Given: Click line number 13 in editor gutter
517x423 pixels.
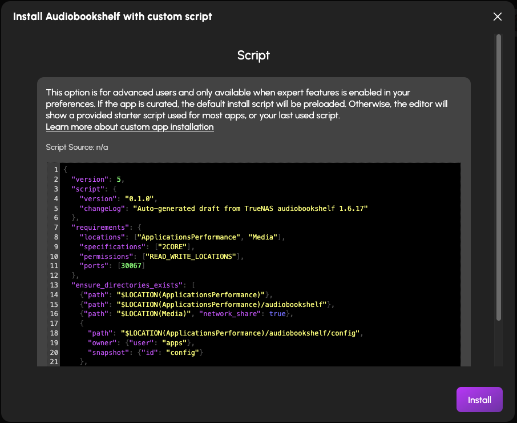Looking at the screenshot, I should (x=54, y=285).
